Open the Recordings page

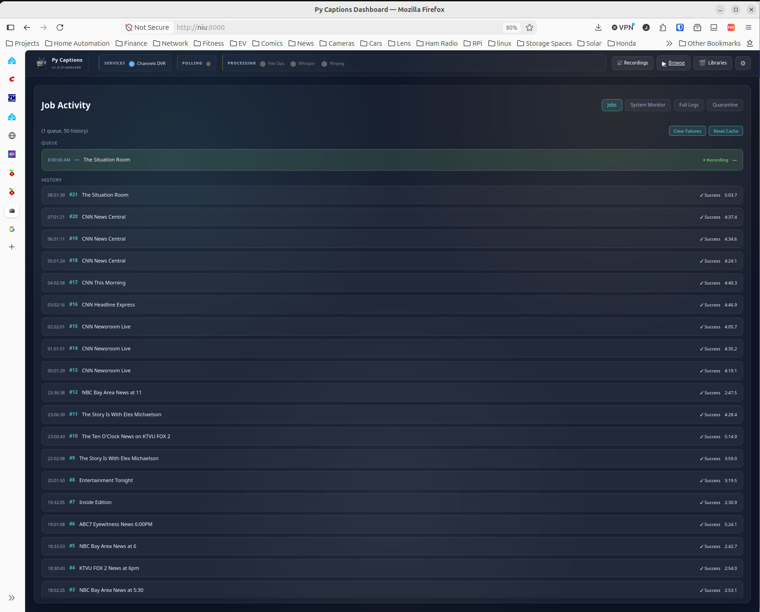[x=632, y=63]
